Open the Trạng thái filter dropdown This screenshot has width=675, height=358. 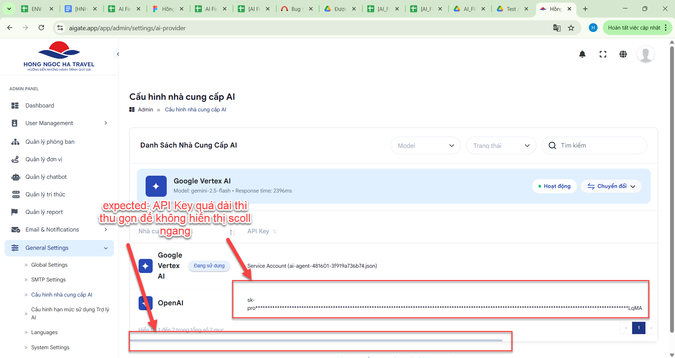click(x=501, y=145)
